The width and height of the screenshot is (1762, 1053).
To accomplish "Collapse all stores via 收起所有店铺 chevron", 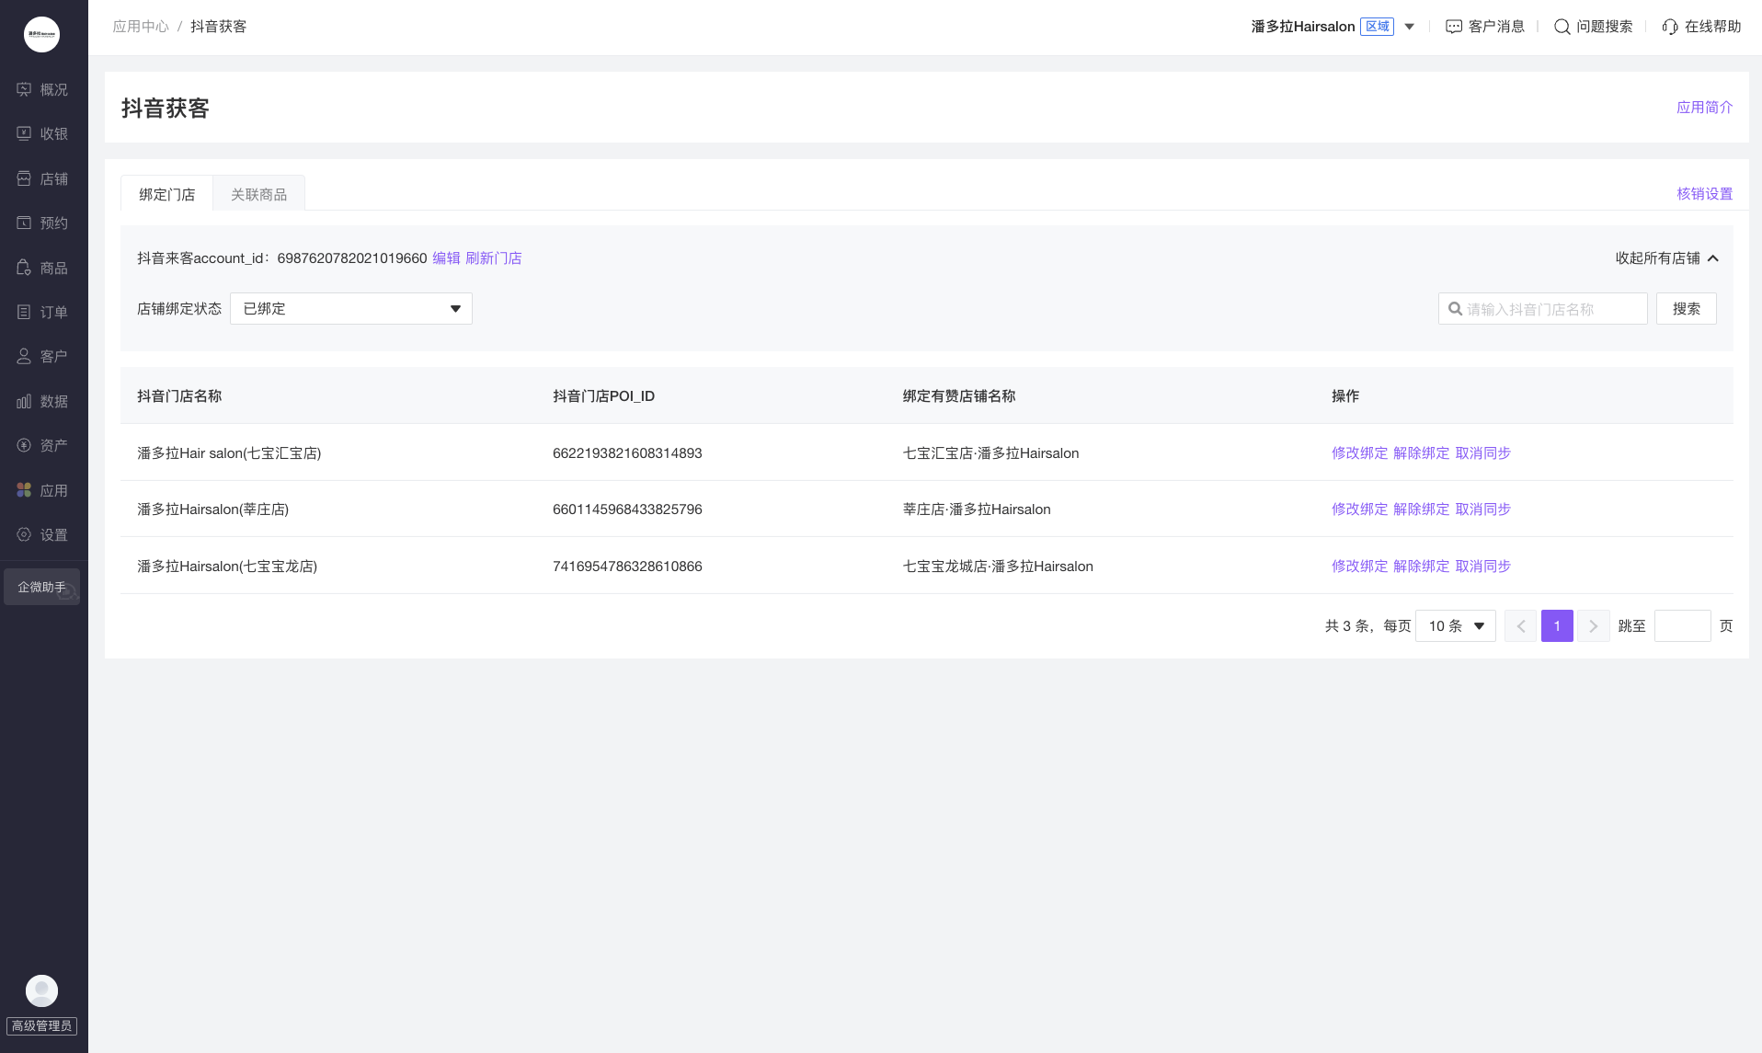I will pos(1713,258).
